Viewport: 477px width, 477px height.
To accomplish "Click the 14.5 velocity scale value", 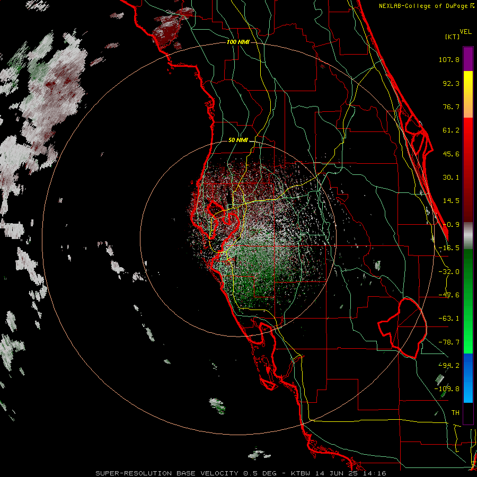I will tap(451, 201).
